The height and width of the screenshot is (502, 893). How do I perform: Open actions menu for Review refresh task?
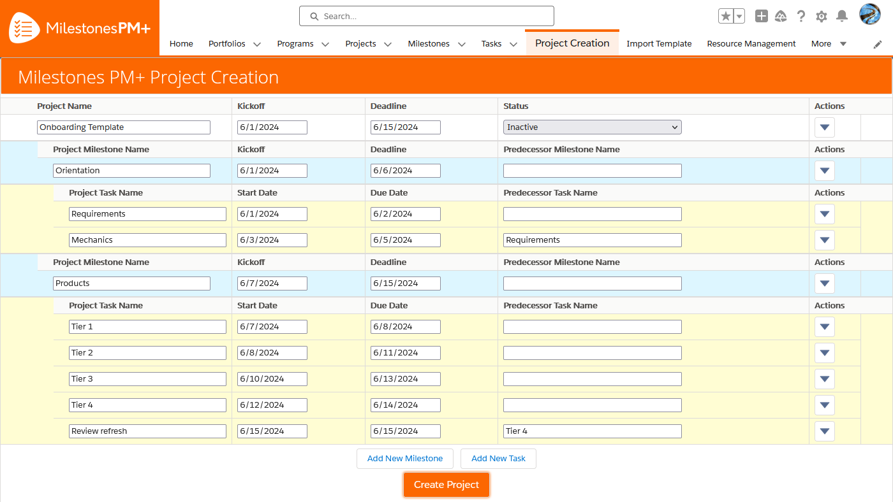tap(825, 431)
